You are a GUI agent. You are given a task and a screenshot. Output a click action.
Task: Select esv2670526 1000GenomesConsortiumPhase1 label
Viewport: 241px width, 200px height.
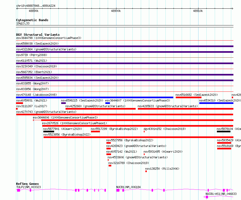(74, 123)
